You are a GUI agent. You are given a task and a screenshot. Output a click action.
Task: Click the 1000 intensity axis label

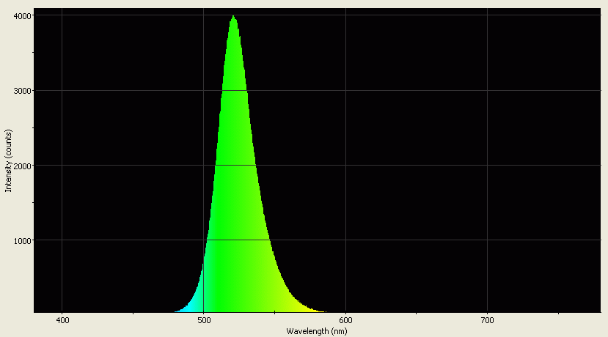(22, 240)
